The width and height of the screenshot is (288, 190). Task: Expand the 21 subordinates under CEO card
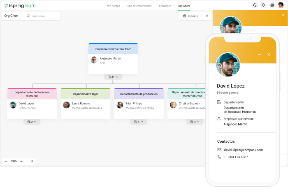pyautogui.click(x=113, y=77)
